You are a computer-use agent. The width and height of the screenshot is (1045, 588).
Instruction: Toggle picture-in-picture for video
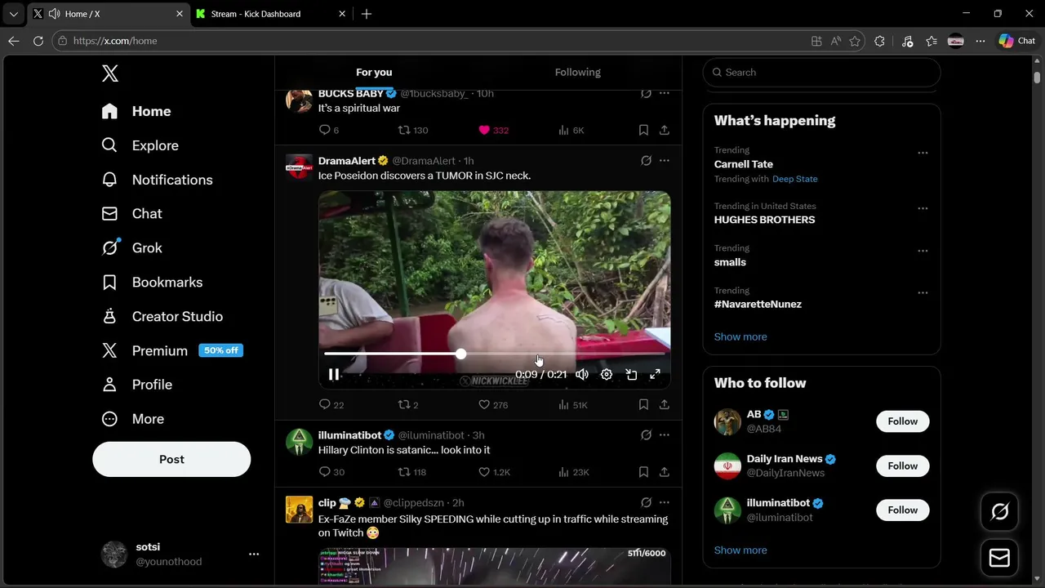(x=631, y=374)
